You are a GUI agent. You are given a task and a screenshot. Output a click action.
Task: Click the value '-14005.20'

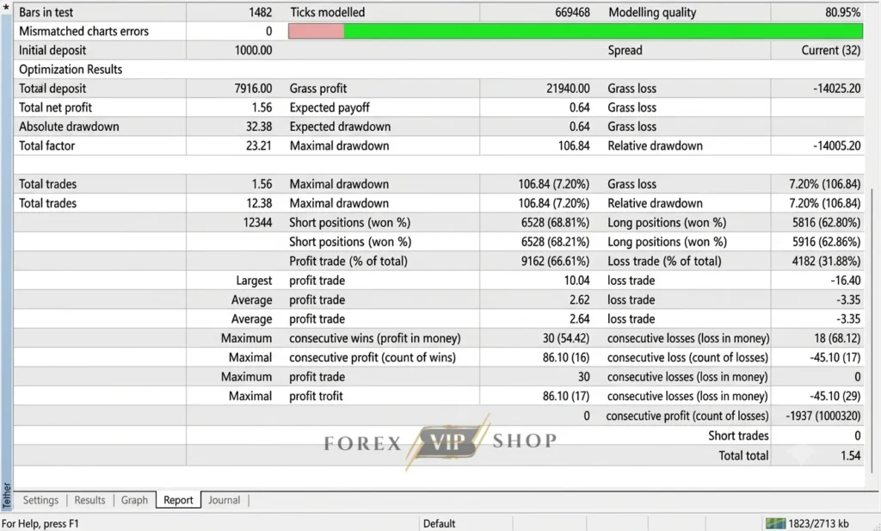(x=836, y=146)
